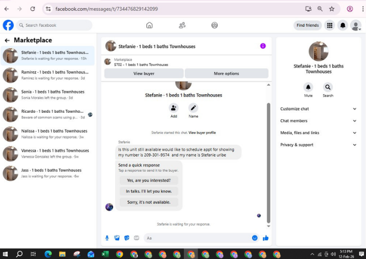
Task: Open the apps grid menu icon
Action: 330,25
